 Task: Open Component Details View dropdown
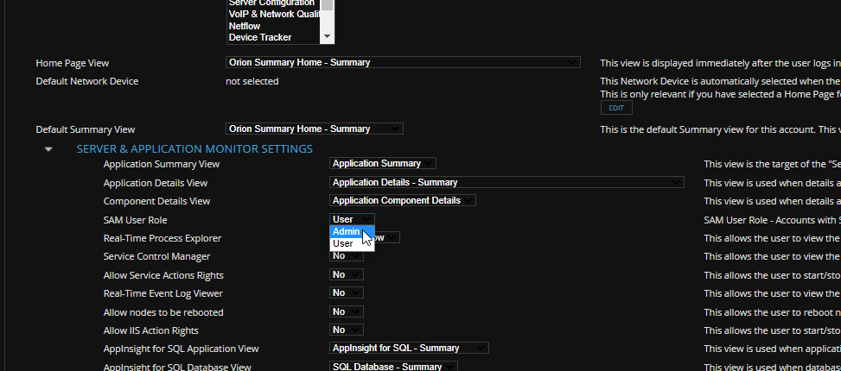pos(402,201)
